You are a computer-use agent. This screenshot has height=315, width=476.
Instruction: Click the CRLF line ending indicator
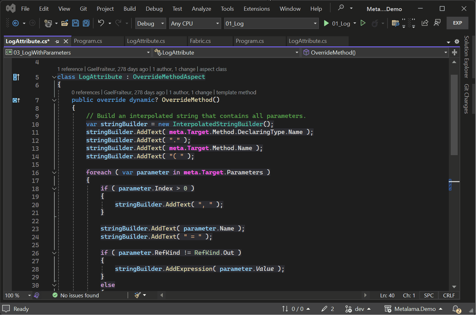point(449,295)
